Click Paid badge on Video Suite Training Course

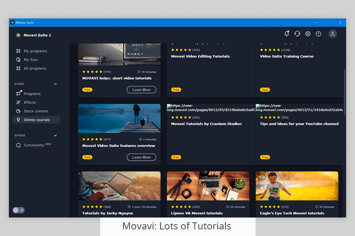coord(265,90)
